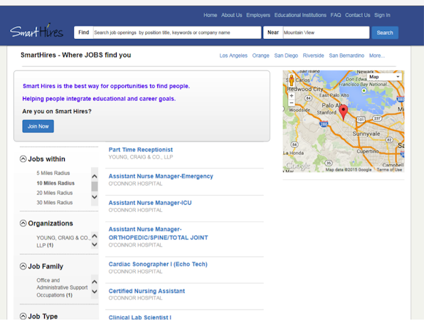The height and width of the screenshot is (320, 424).
Task: Select 10 Miles Radius filter
Action: click(x=55, y=183)
